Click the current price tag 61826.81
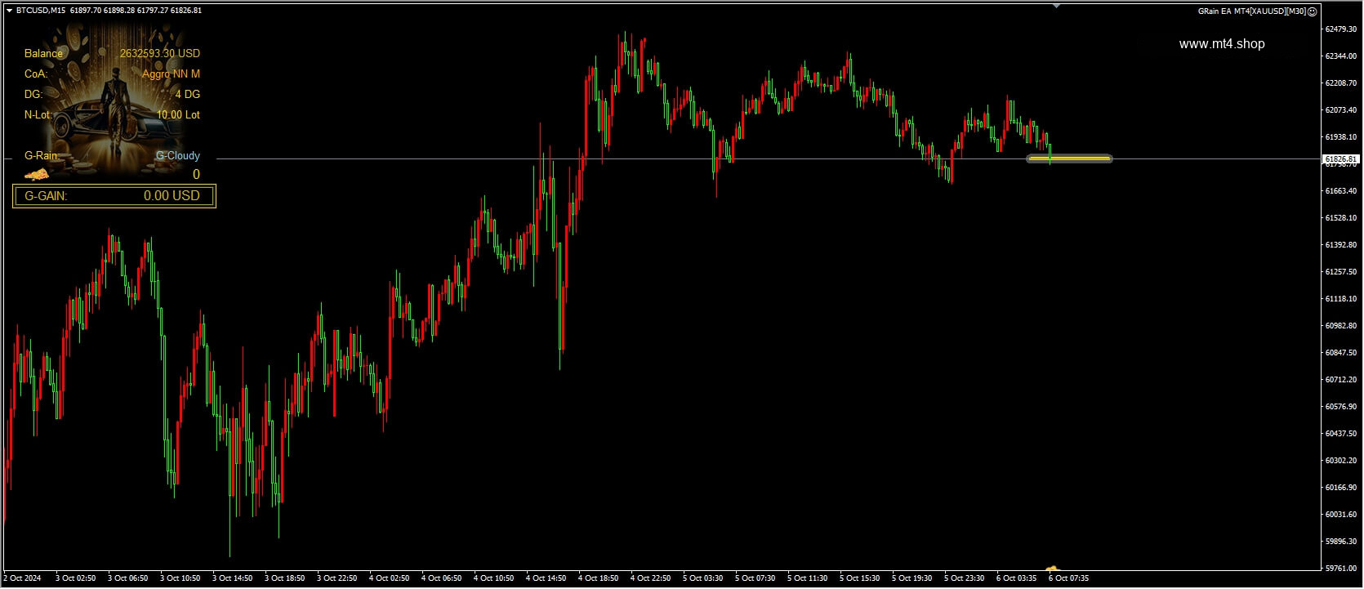This screenshot has width=1364, height=589. pos(1340,159)
